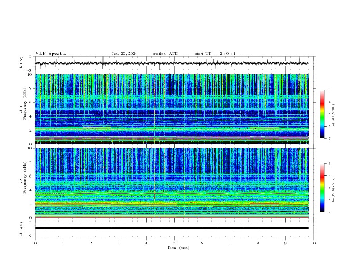Click the ch.1 spectrogram panel
This screenshot has width=353, height=273.
pyautogui.click(x=172, y=109)
